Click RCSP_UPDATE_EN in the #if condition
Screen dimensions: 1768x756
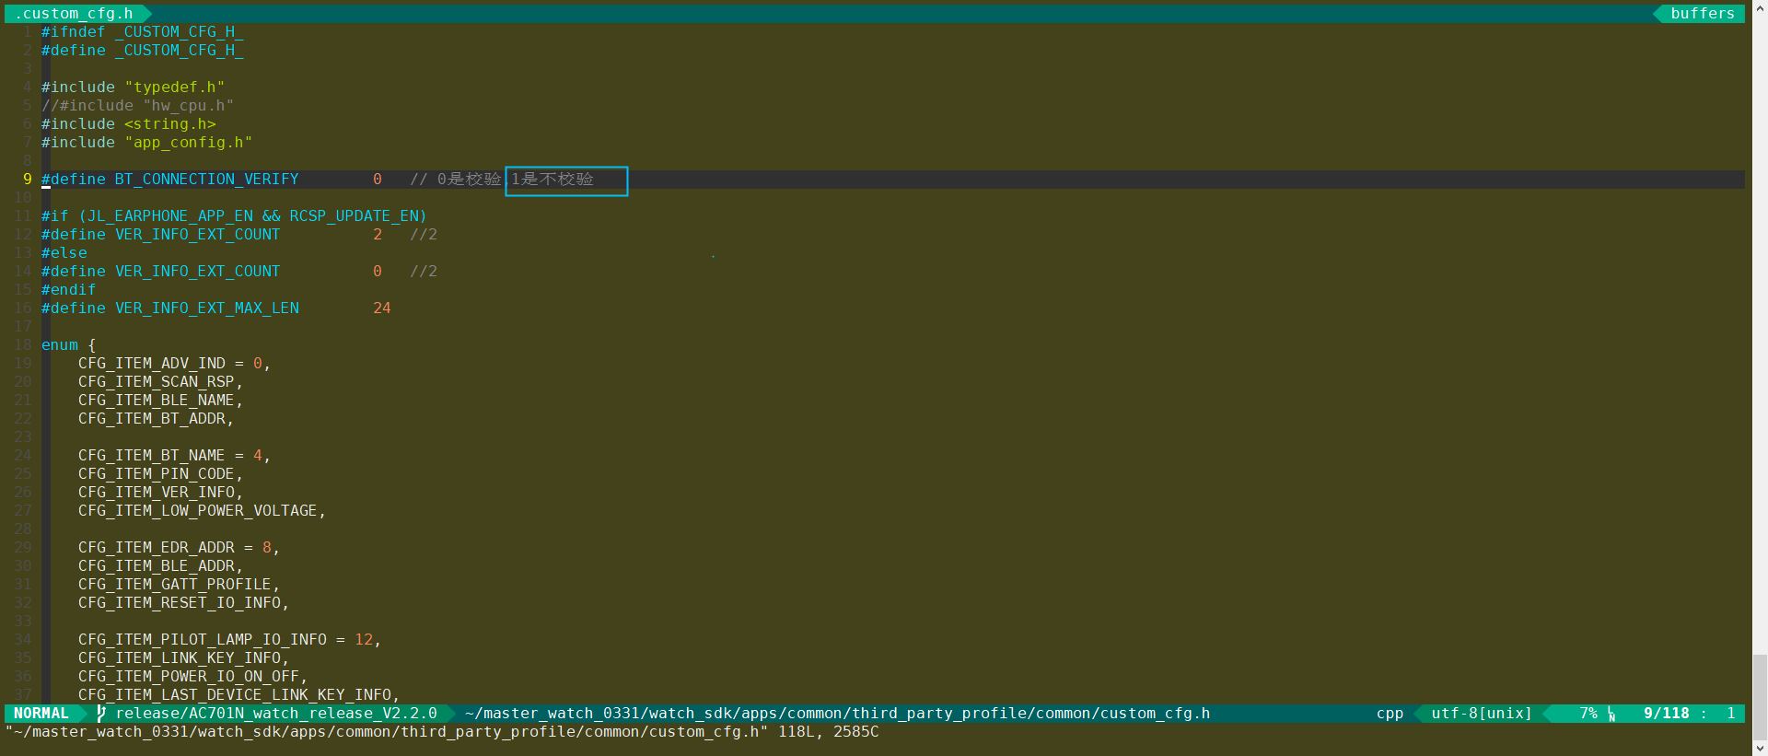coord(354,216)
